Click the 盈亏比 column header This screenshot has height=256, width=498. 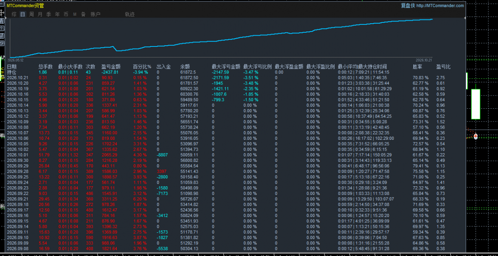coord(443,66)
